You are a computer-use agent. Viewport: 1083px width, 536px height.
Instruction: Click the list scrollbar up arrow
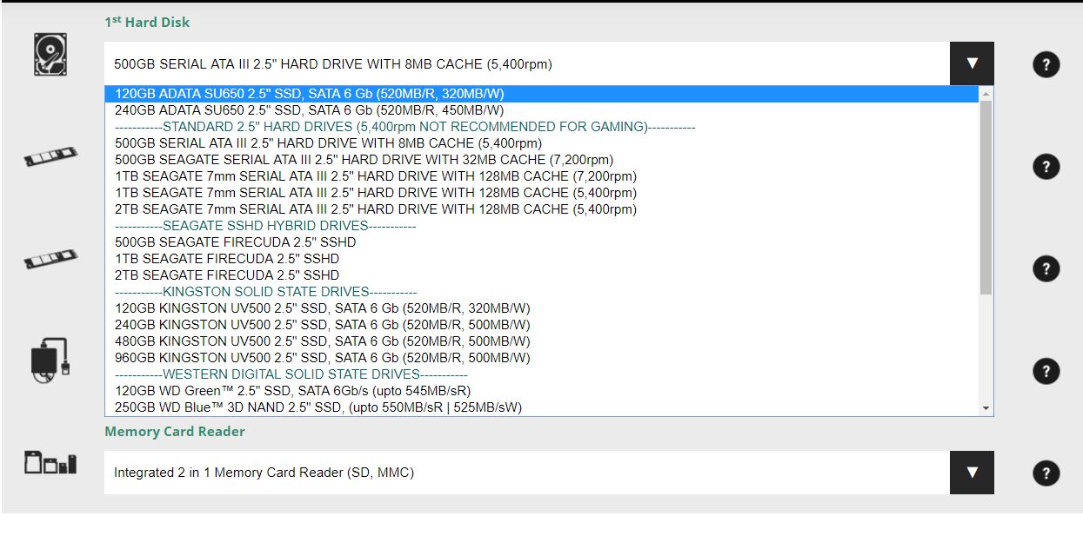pos(986,94)
